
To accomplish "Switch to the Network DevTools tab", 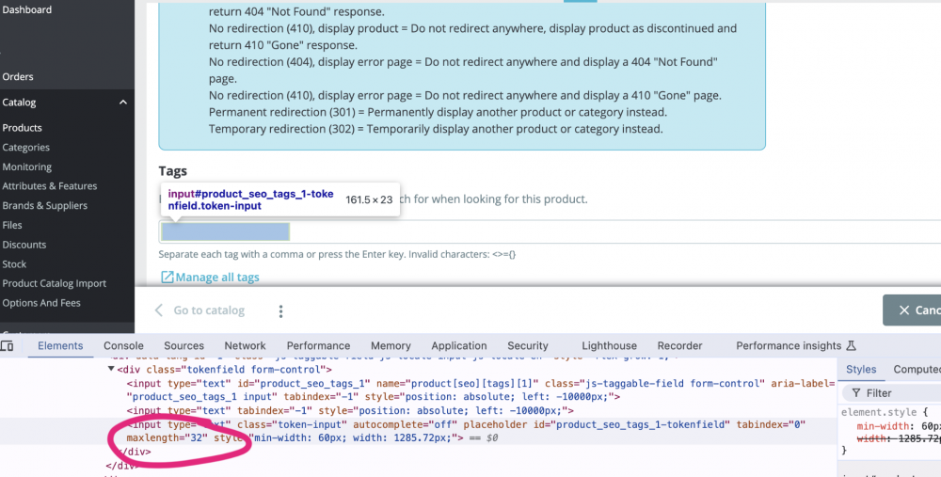I will pyautogui.click(x=245, y=345).
